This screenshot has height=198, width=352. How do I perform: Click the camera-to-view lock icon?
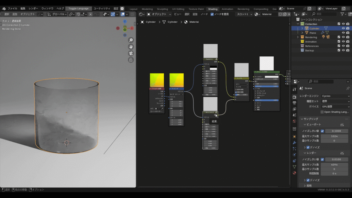pos(131,60)
